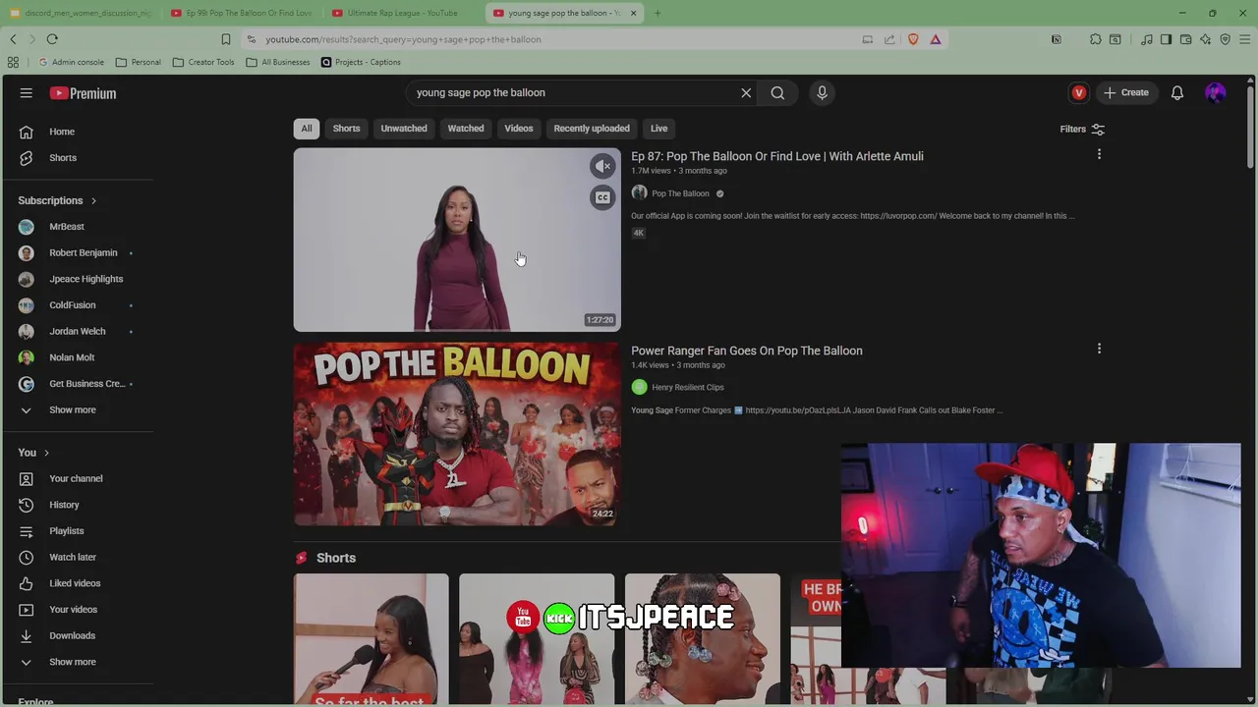Expand the You section chevron

click(x=46, y=453)
